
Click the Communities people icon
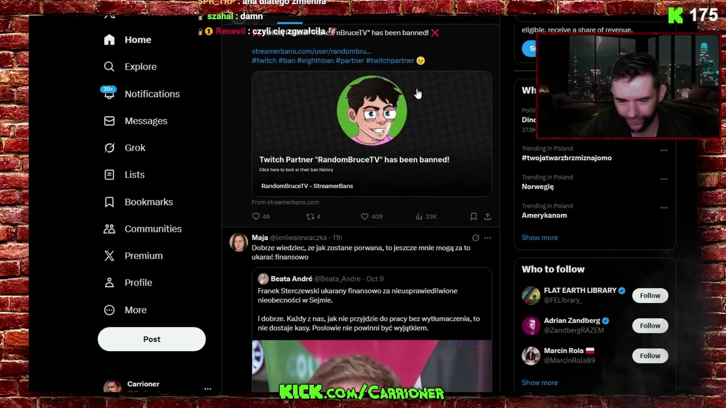point(109,229)
